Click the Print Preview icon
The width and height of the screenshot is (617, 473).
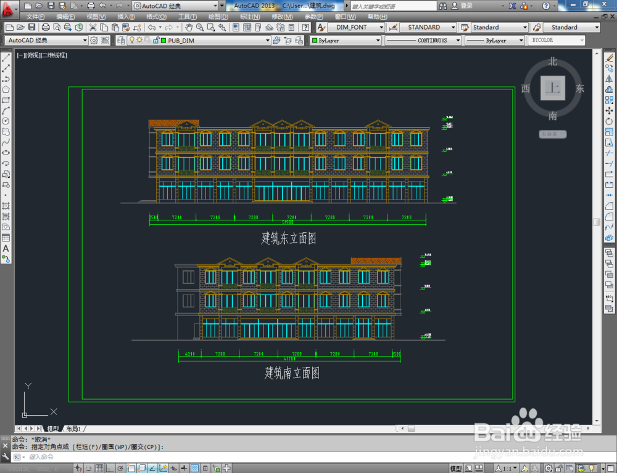(57, 27)
